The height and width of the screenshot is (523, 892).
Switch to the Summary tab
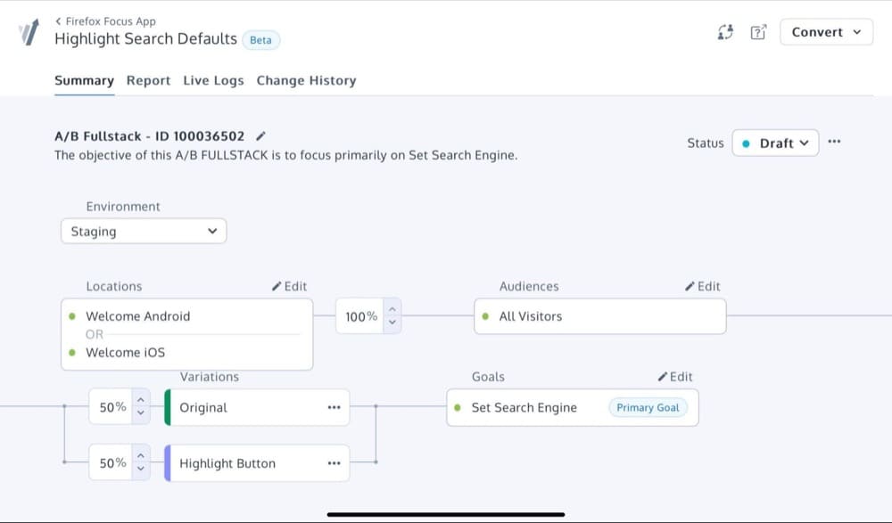(84, 81)
